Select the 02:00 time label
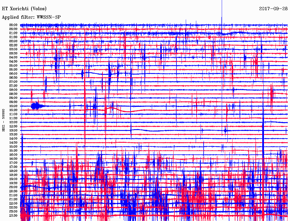Image resolution: width=290 pixels, height=221 pixels. coord(13,41)
